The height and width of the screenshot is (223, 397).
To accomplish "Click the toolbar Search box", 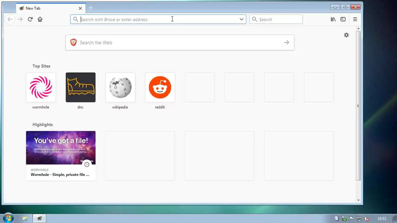I will pyautogui.click(x=276, y=19).
